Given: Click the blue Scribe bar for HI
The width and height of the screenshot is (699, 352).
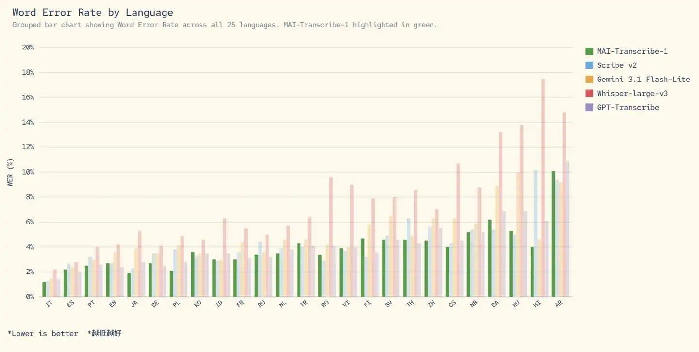Looking at the screenshot, I should pos(536,233).
